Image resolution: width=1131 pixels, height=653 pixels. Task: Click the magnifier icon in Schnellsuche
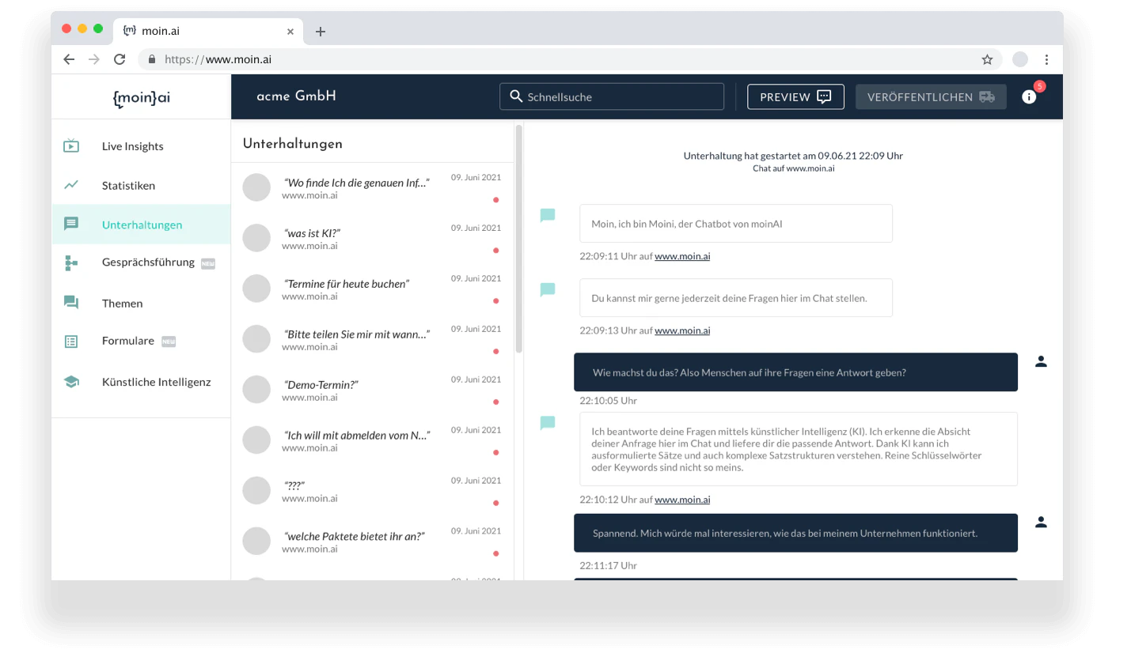(x=516, y=96)
